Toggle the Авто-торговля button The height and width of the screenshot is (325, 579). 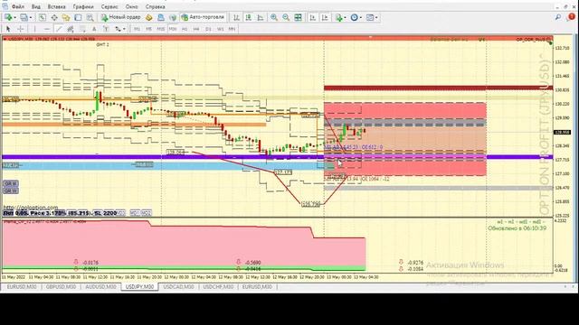203,17
